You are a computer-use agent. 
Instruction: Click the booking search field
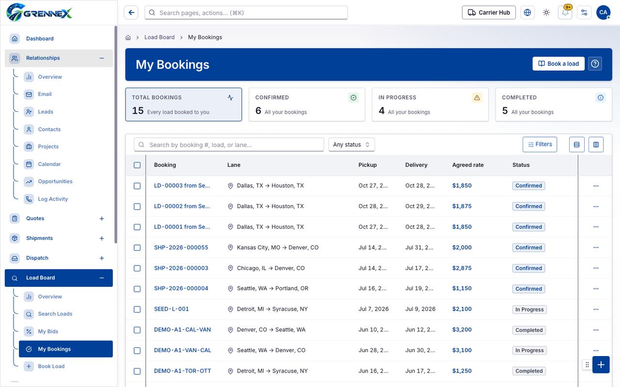click(x=229, y=145)
